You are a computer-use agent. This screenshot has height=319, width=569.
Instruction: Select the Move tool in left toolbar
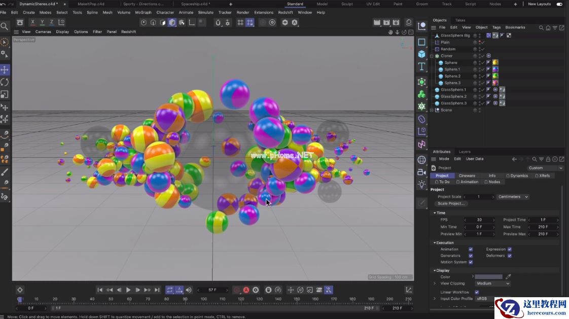click(5, 69)
